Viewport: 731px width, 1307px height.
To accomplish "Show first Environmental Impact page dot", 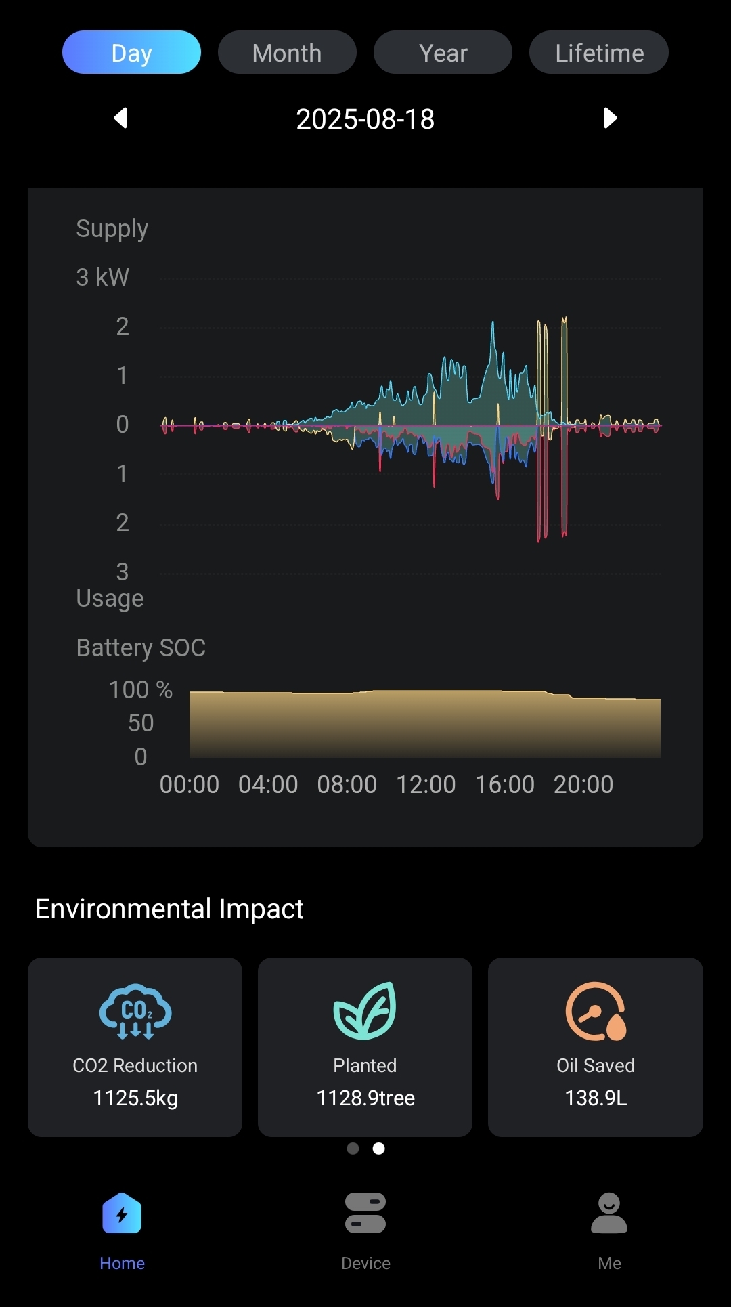I will pyautogui.click(x=353, y=1149).
